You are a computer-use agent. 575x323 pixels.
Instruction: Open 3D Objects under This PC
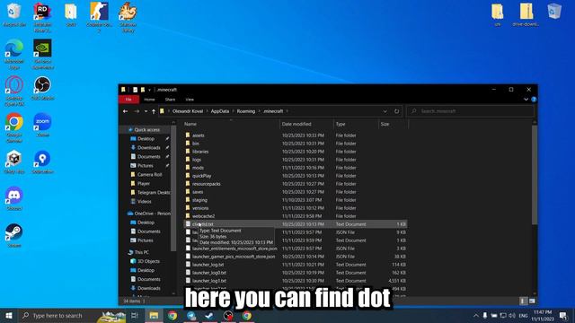point(148,261)
